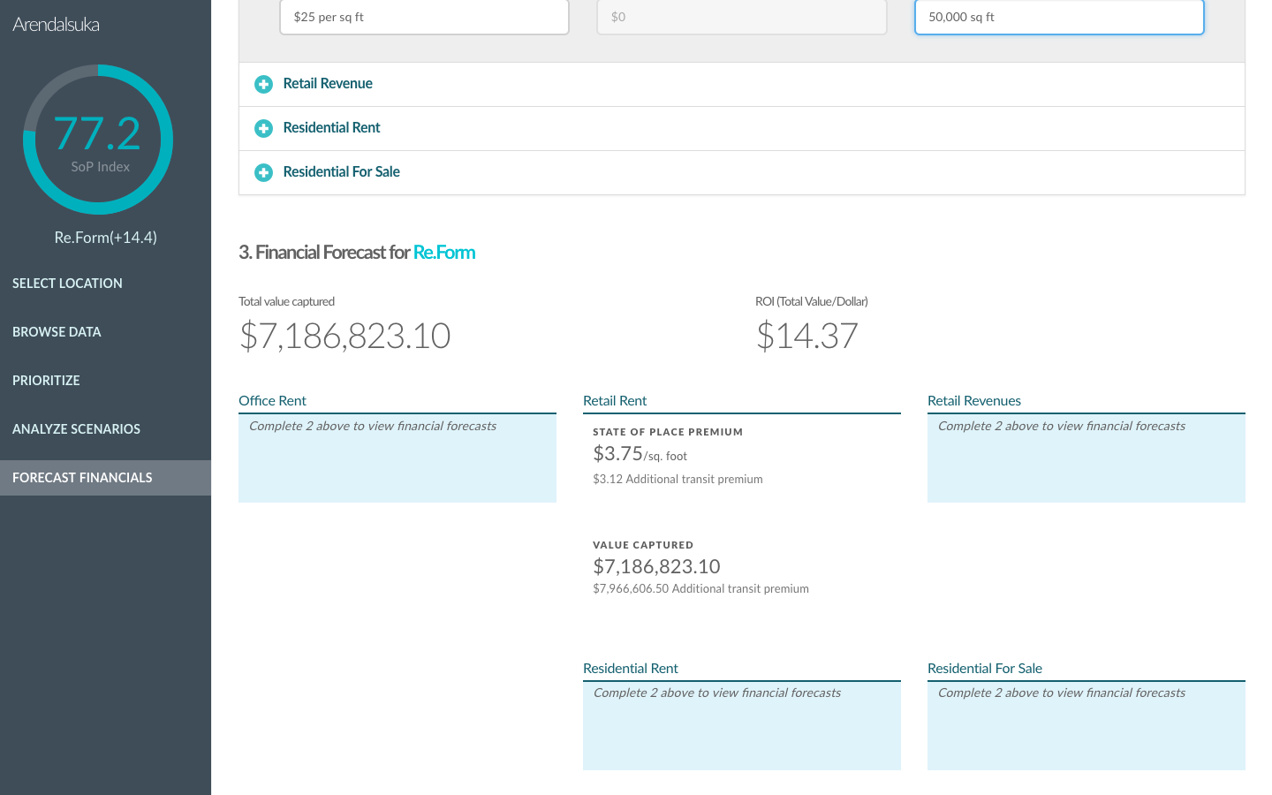Click the $3.12 Additional transit premium text
The image size is (1272, 795).
(x=678, y=480)
